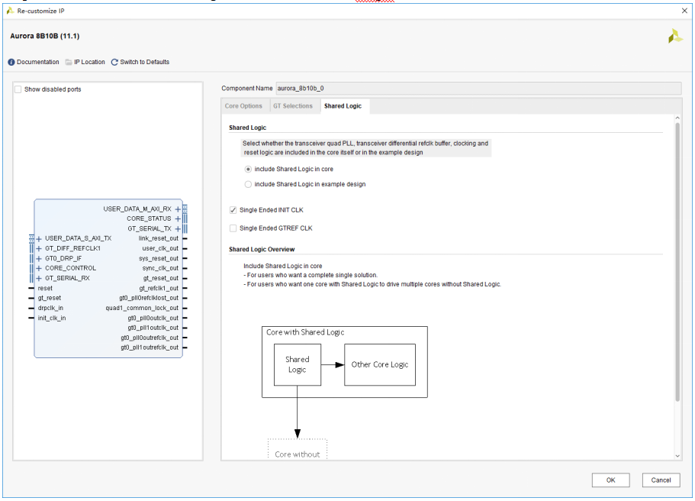The image size is (695, 501).
Task: Expand the GT_DIFF_REFCLK1 port
Action: pos(39,248)
